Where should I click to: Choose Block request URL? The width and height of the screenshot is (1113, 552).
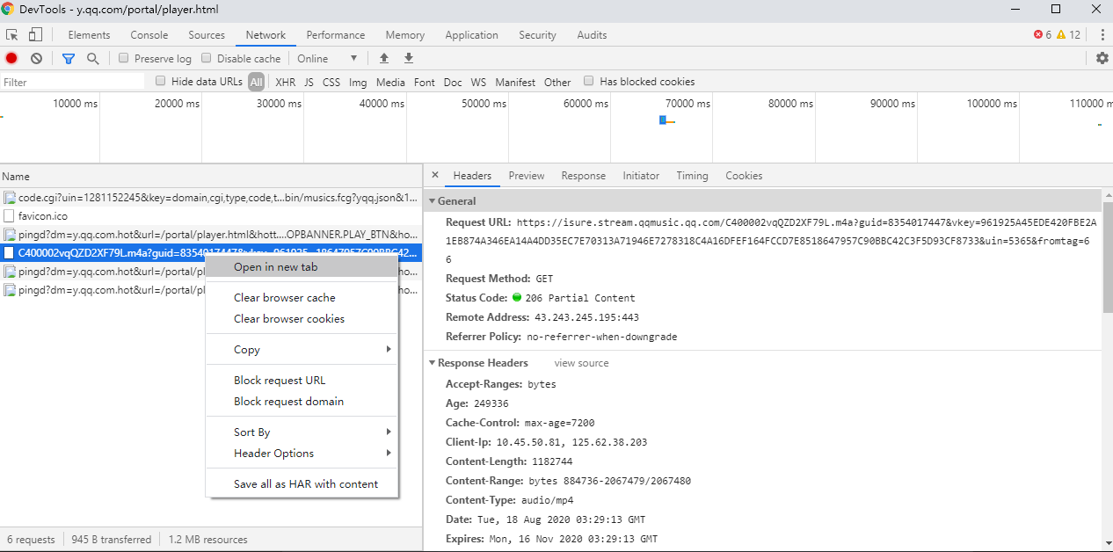(302, 381)
